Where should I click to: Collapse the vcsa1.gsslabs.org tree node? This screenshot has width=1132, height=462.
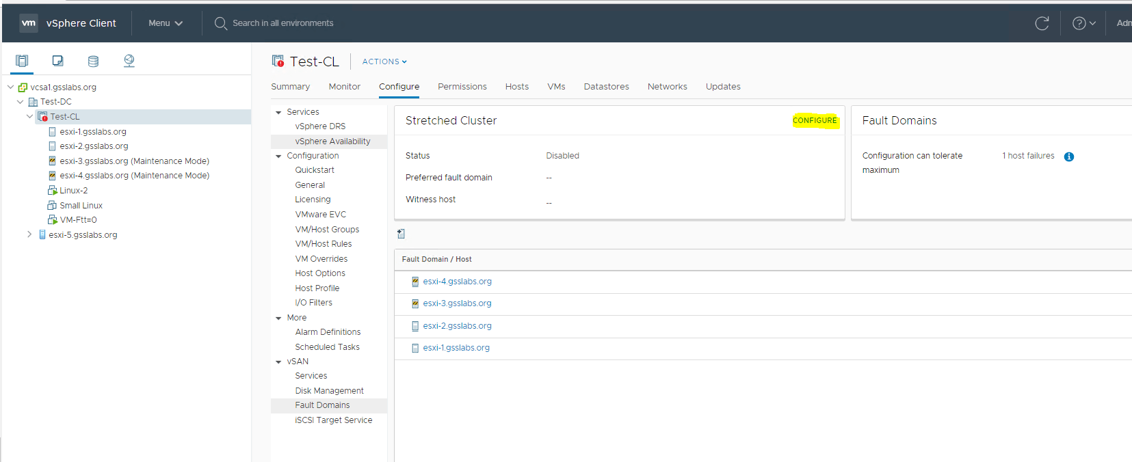click(10, 87)
